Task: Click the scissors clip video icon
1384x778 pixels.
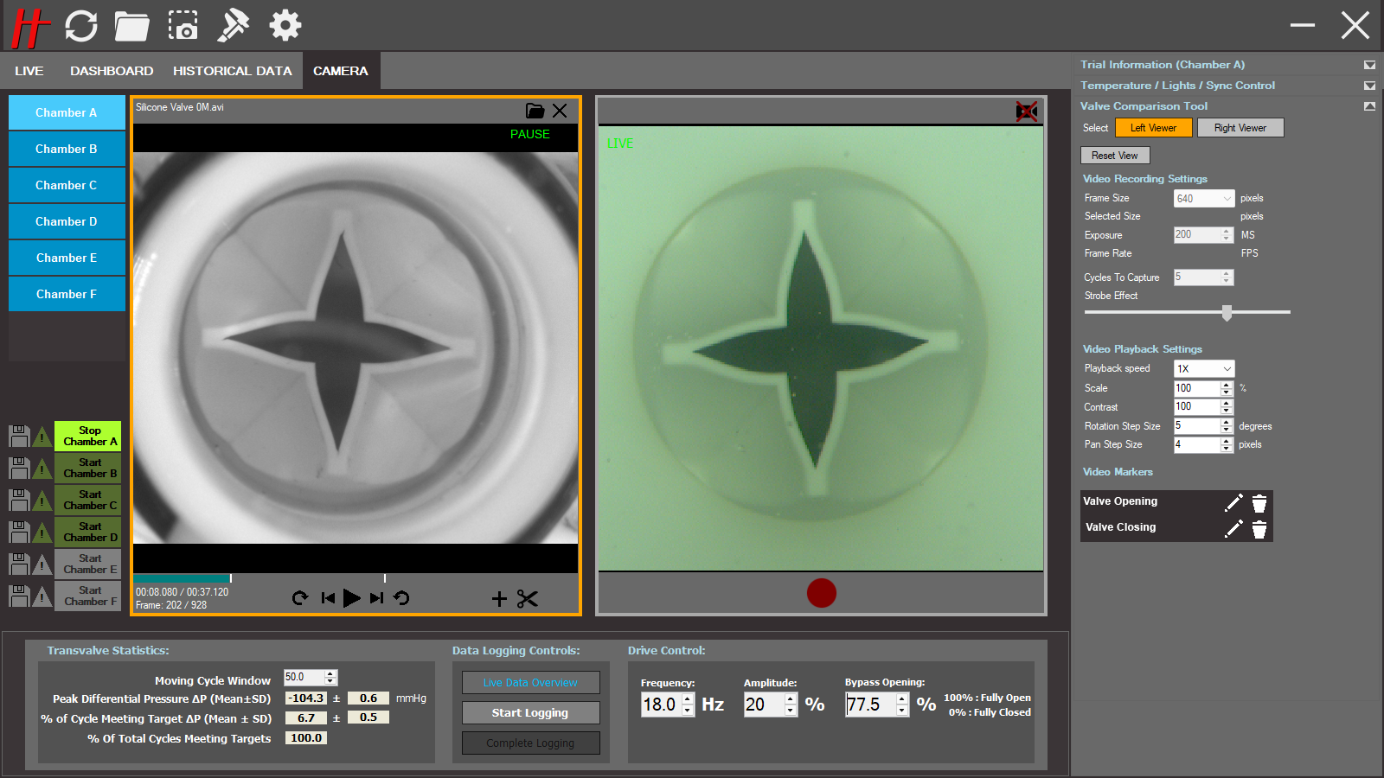Action: point(527,598)
